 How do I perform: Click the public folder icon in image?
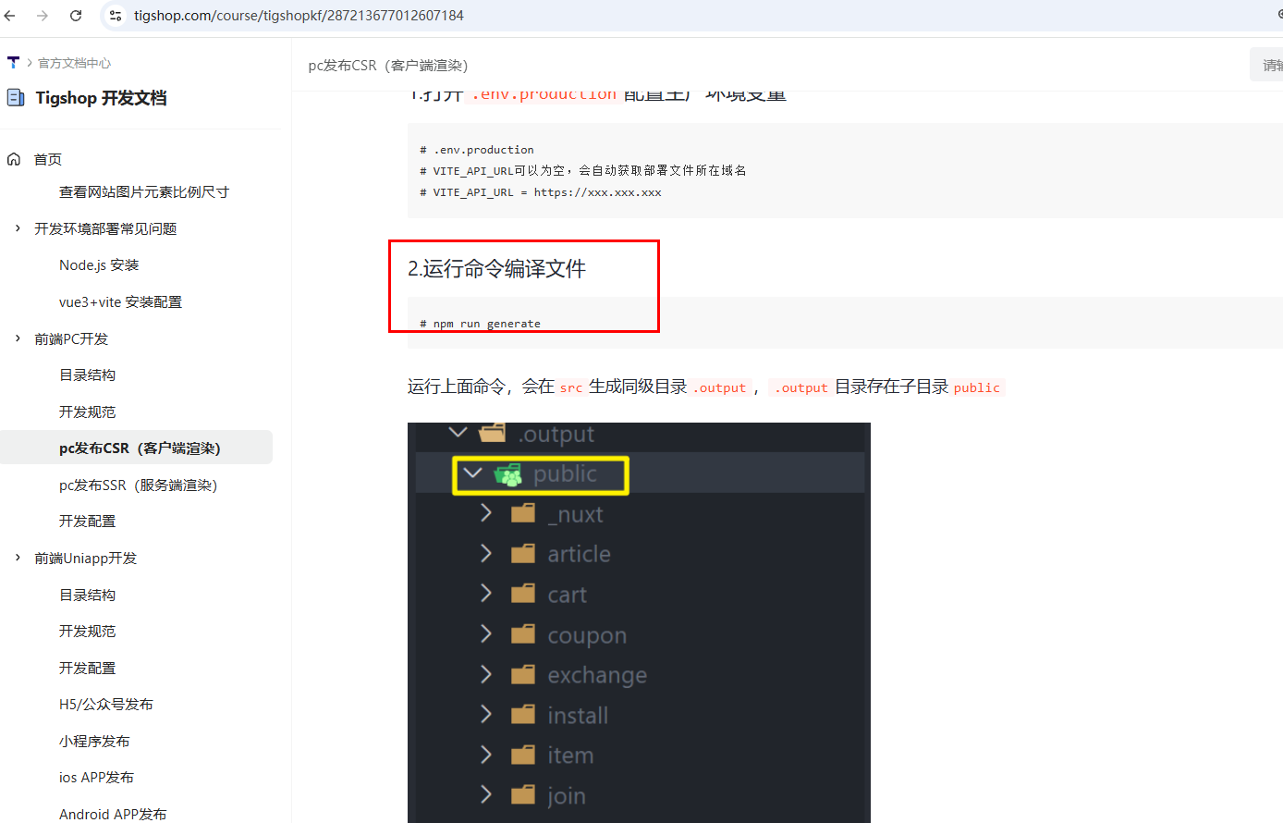point(507,475)
